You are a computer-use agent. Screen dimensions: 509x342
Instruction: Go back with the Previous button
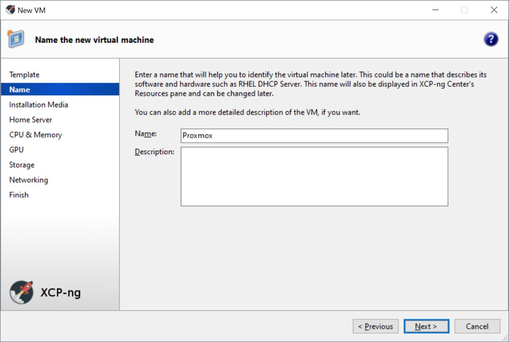(375, 327)
